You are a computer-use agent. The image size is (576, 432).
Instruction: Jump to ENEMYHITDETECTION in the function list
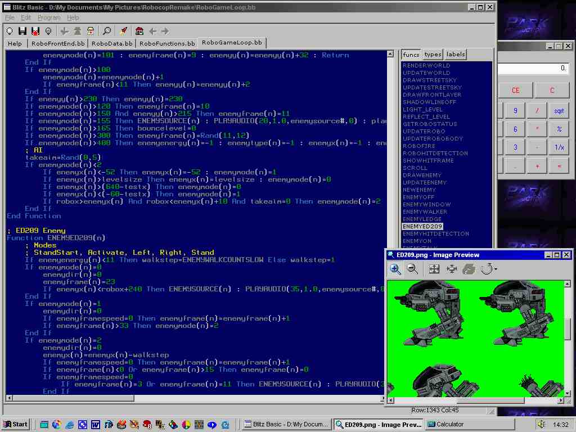pos(435,233)
